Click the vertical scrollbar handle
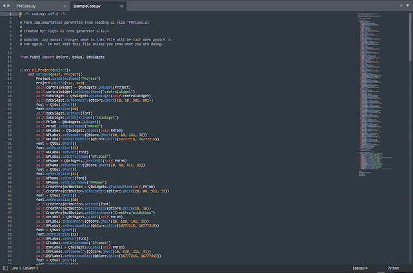 (x=410, y=37)
